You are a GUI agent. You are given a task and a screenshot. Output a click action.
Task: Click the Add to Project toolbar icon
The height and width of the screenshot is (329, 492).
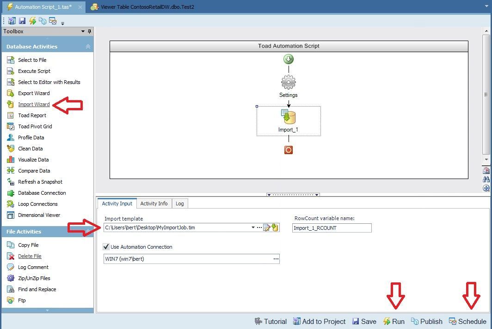point(12,21)
